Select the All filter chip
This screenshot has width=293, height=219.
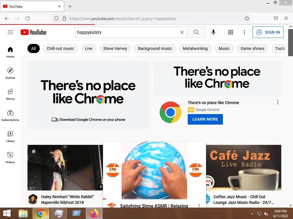pyautogui.click(x=34, y=48)
